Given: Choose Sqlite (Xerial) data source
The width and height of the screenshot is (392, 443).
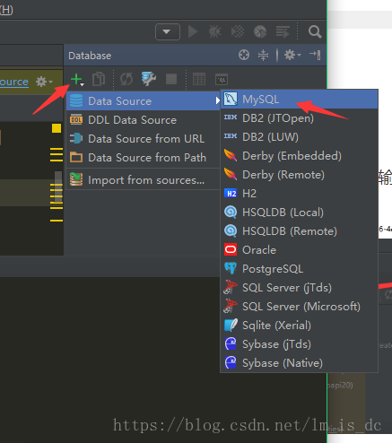Looking at the screenshot, I should click(x=300, y=326).
